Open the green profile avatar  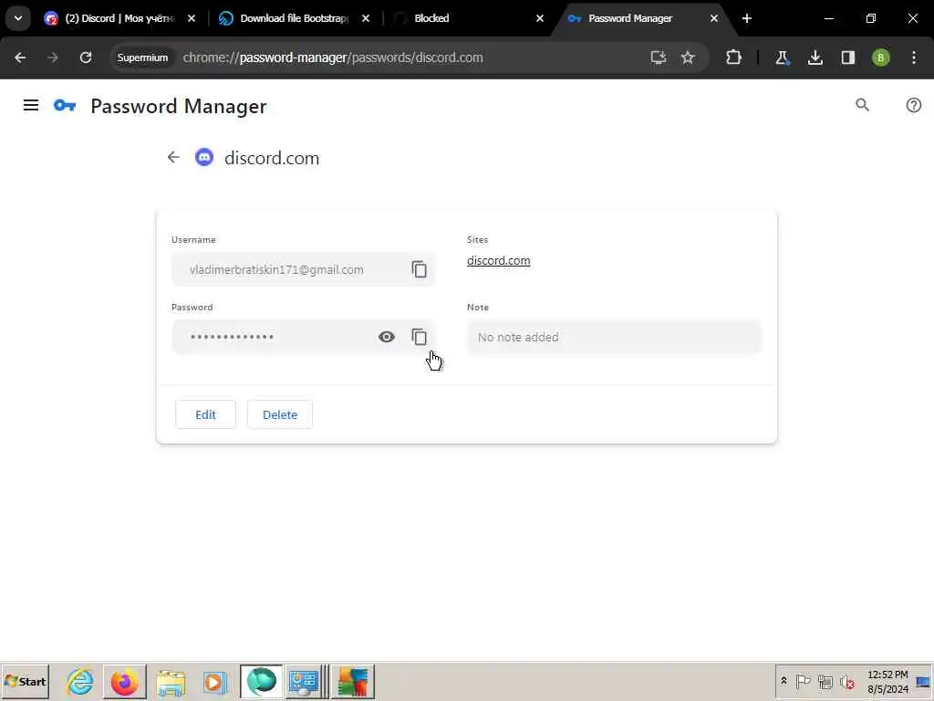[880, 58]
